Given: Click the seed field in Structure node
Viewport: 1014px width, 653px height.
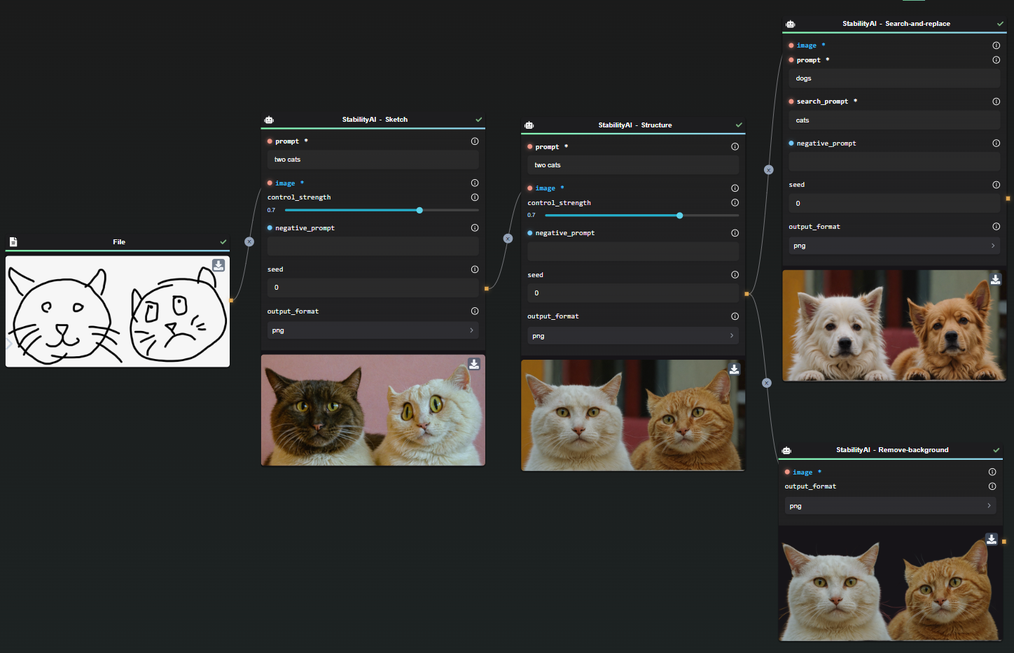Looking at the screenshot, I should click(x=632, y=293).
